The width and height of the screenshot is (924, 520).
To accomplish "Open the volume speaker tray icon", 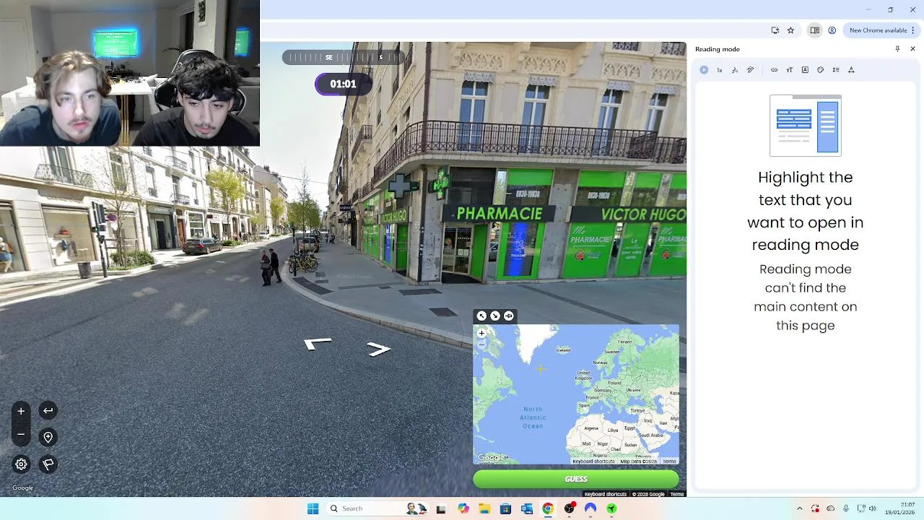I will tap(872, 508).
